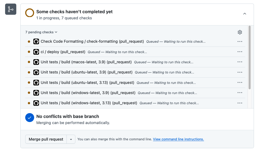Image resolution: width=257 pixels, height=151 pixels.
Task: Open checks settings gear icon
Action: pyautogui.click(x=240, y=32)
